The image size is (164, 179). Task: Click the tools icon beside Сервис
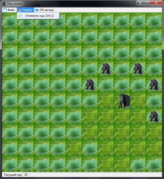pyautogui.click(x=19, y=10)
